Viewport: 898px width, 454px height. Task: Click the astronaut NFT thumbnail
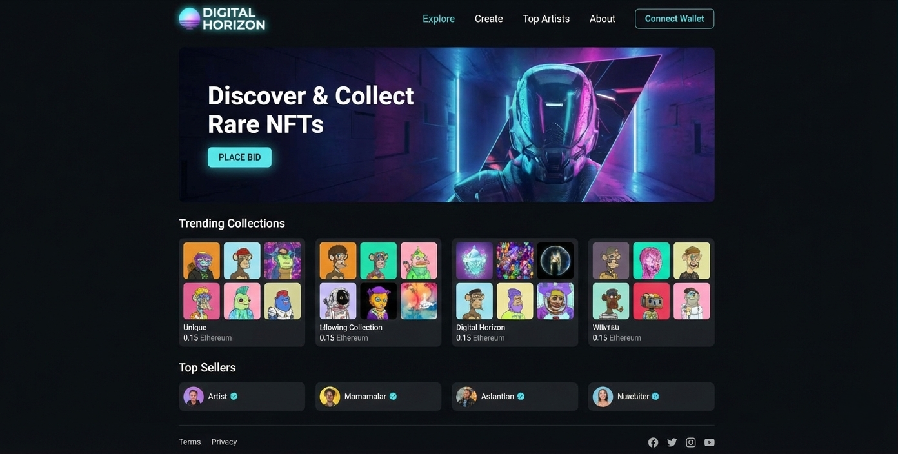pos(338,301)
